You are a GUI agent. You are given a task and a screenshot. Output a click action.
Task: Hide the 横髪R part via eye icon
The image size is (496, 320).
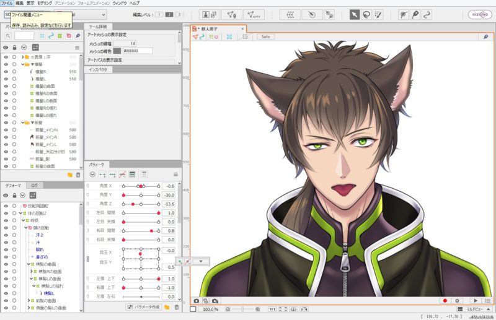click(x=6, y=71)
